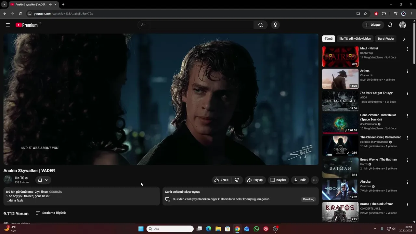Open the Sıralama ölçütü sort menu
Viewport: 416px width, 234px height.
[51, 213]
